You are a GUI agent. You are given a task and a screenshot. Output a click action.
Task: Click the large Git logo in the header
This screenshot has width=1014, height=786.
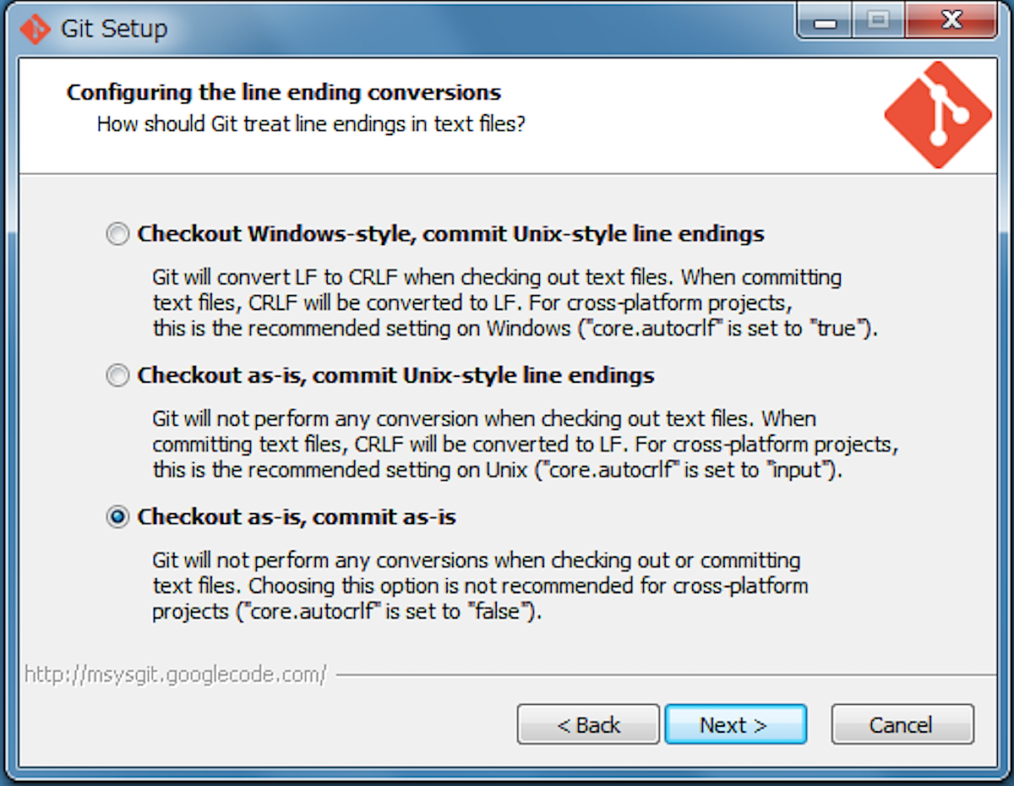click(938, 114)
